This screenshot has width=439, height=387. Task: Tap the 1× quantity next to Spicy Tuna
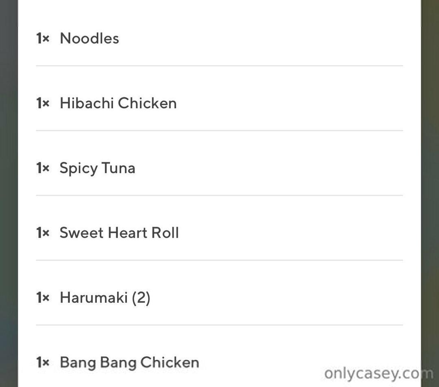pos(43,168)
